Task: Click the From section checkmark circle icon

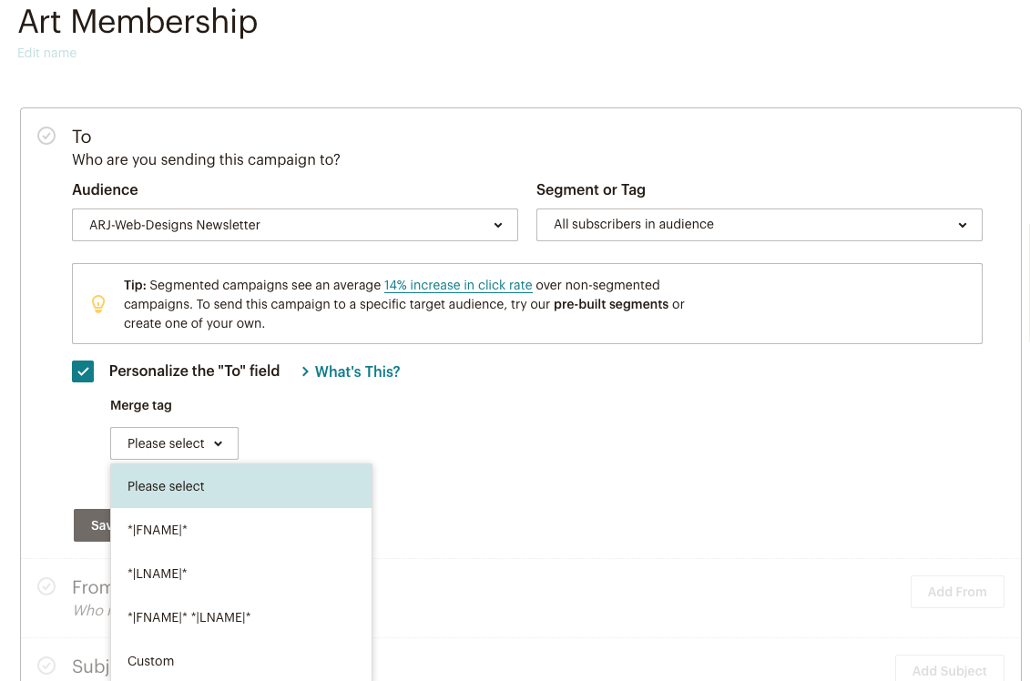Action: pyautogui.click(x=46, y=586)
